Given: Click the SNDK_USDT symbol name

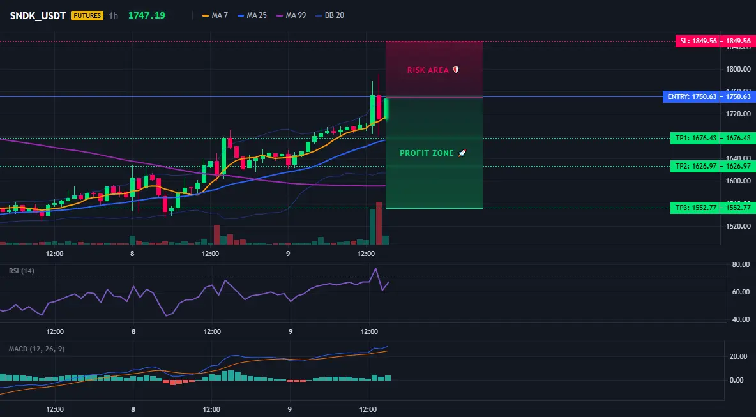Looking at the screenshot, I should pyautogui.click(x=38, y=15).
